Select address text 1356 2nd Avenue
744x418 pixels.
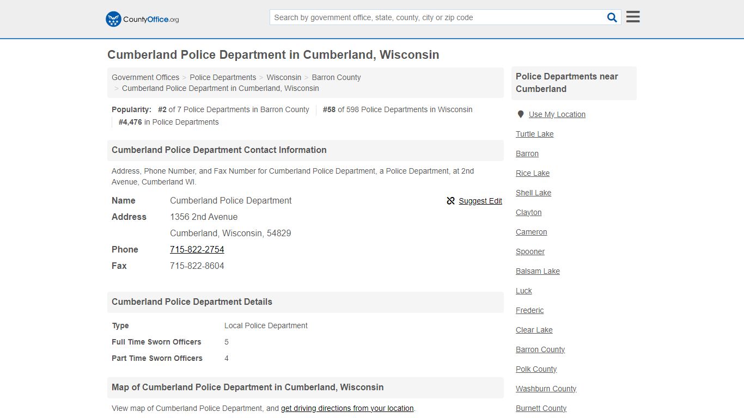[x=204, y=217]
